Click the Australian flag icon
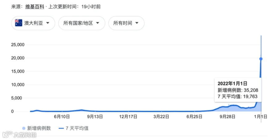Viewport: 278px width, 140px height. (x=19, y=23)
